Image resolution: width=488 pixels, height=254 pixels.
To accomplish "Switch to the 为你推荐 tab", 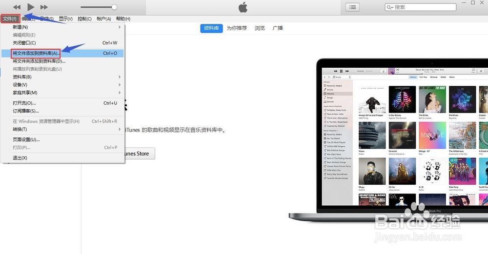I will pos(237,28).
